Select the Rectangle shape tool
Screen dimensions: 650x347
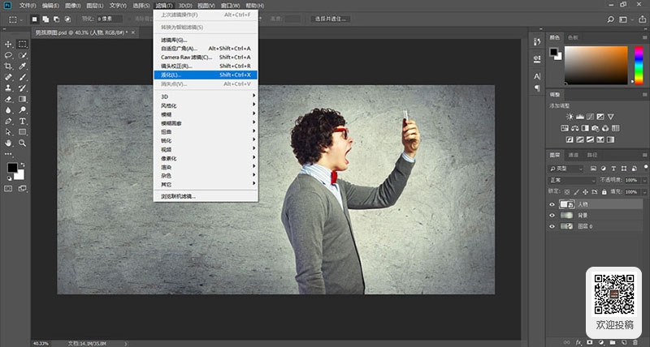pyautogui.click(x=23, y=132)
